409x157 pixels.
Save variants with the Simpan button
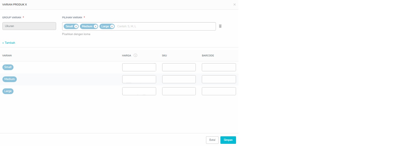[228, 140]
